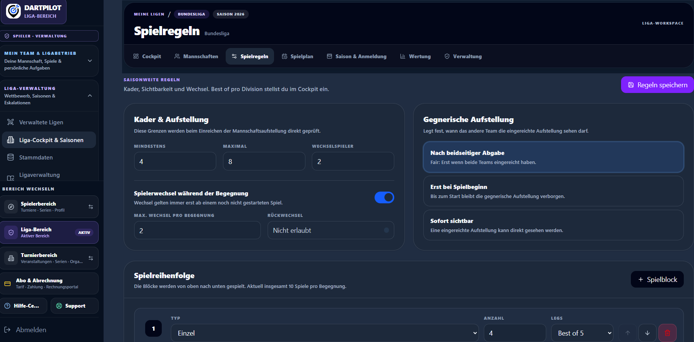The height and width of the screenshot is (342, 694).
Task: Delete block 1 with the red trash icon
Action: (x=668, y=333)
